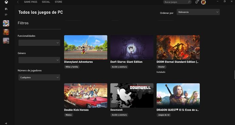Open the queue list icon in sidebar
The image size is (235, 125).
6,15
